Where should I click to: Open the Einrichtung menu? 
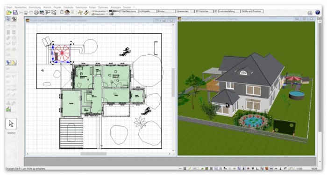(x=35, y=7)
